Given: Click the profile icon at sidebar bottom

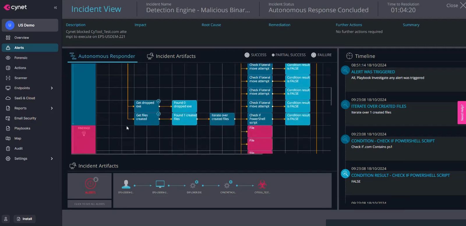Looking at the screenshot, I should (x=6, y=219).
